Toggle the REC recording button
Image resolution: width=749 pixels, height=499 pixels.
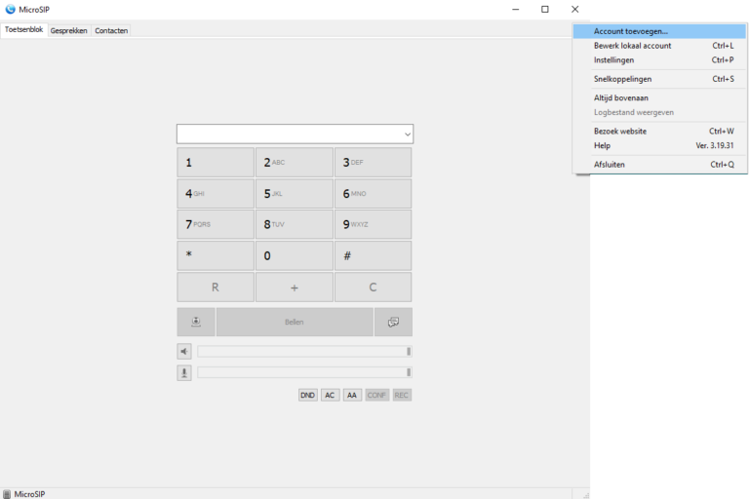(x=402, y=395)
